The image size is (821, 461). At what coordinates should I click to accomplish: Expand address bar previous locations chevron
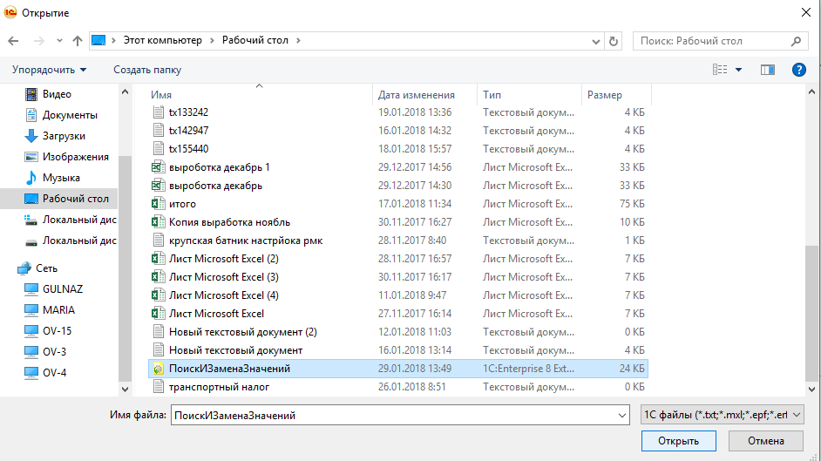tap(596, 41)
